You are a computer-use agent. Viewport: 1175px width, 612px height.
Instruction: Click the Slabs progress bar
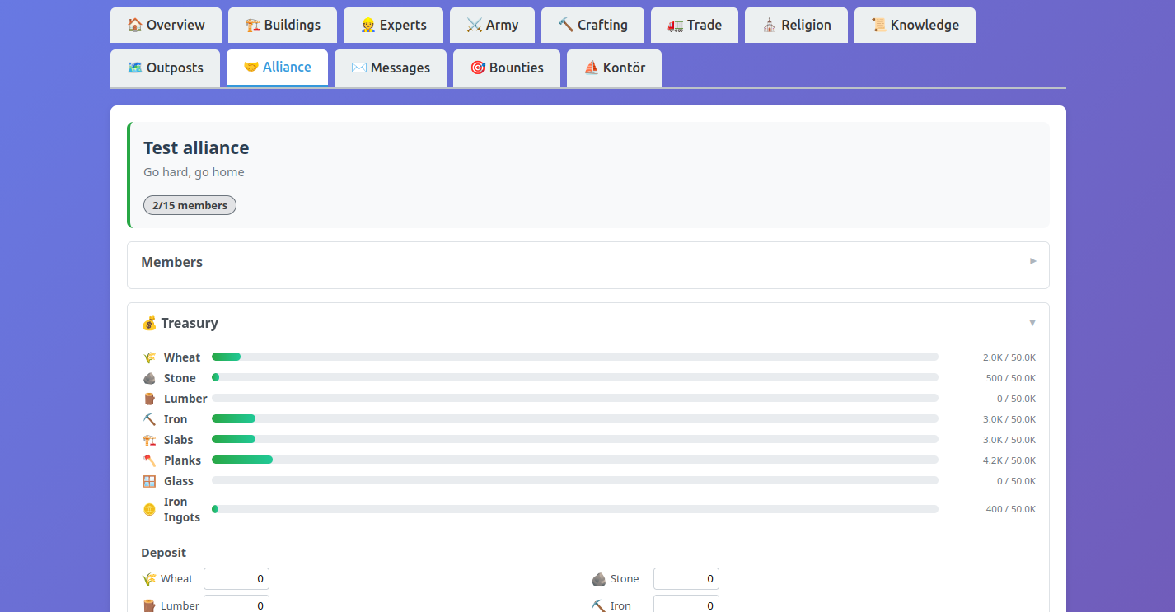(575, 439)
